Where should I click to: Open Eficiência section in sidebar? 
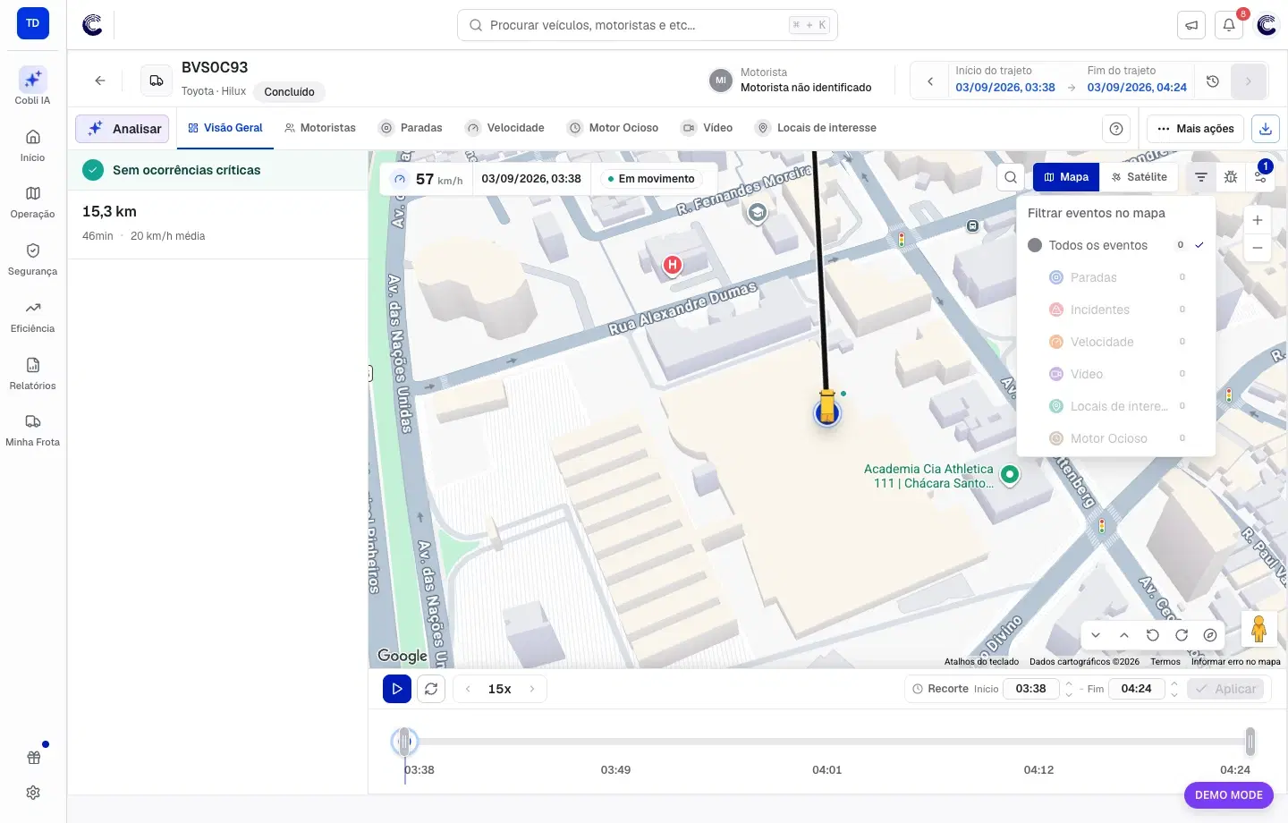[x=32, y=317]
